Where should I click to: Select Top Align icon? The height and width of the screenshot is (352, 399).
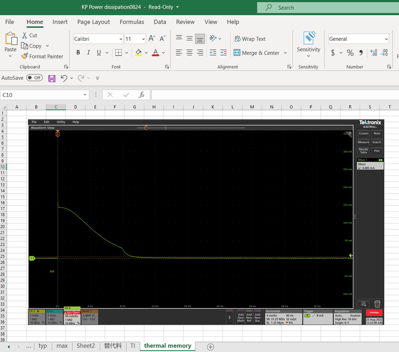pos(179,38)
